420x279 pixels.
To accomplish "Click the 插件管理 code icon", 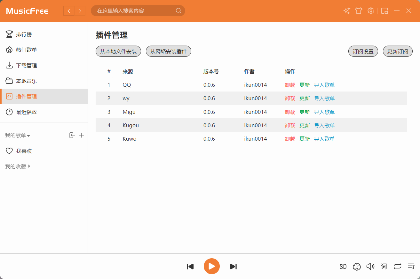I will (x=9, y=96).
